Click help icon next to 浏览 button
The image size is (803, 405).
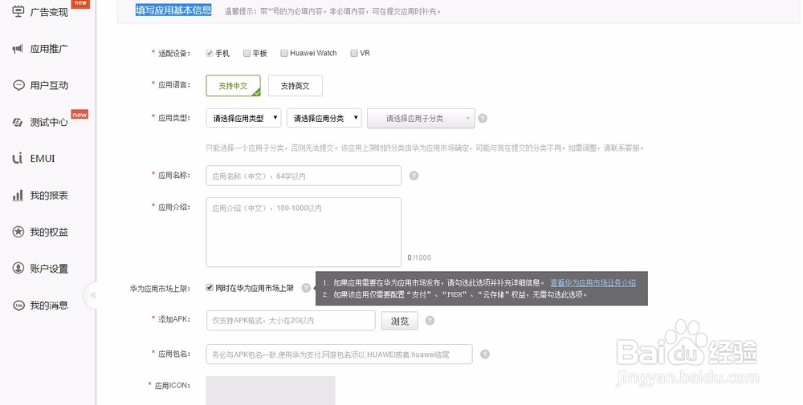430,321
